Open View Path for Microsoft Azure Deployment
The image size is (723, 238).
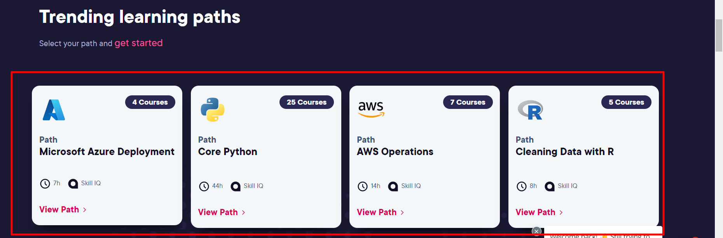63,210
